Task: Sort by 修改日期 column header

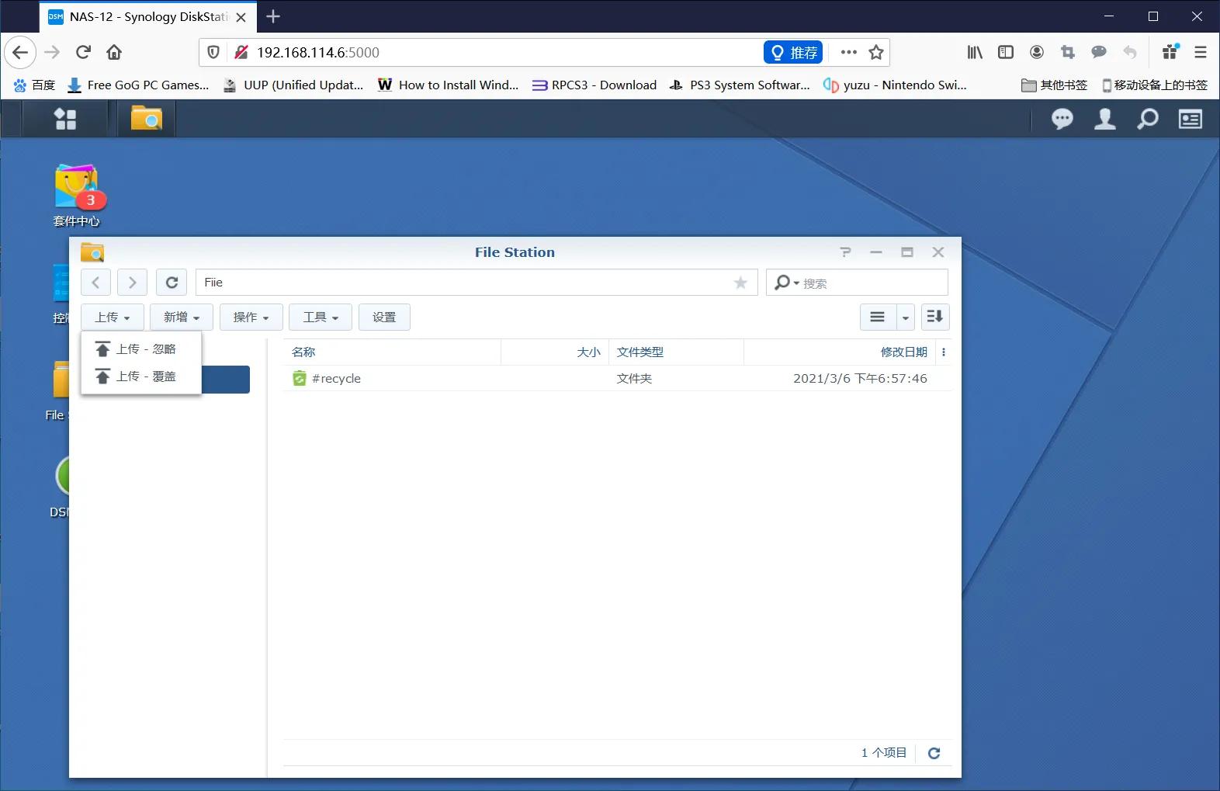Action: pyautogui.click(x=840, y=352)
